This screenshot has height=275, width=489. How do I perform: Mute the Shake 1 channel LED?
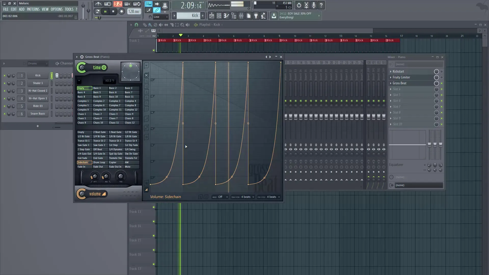[4, 83]
